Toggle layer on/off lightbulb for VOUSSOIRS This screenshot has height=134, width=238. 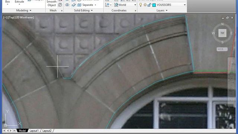point(141,5)
